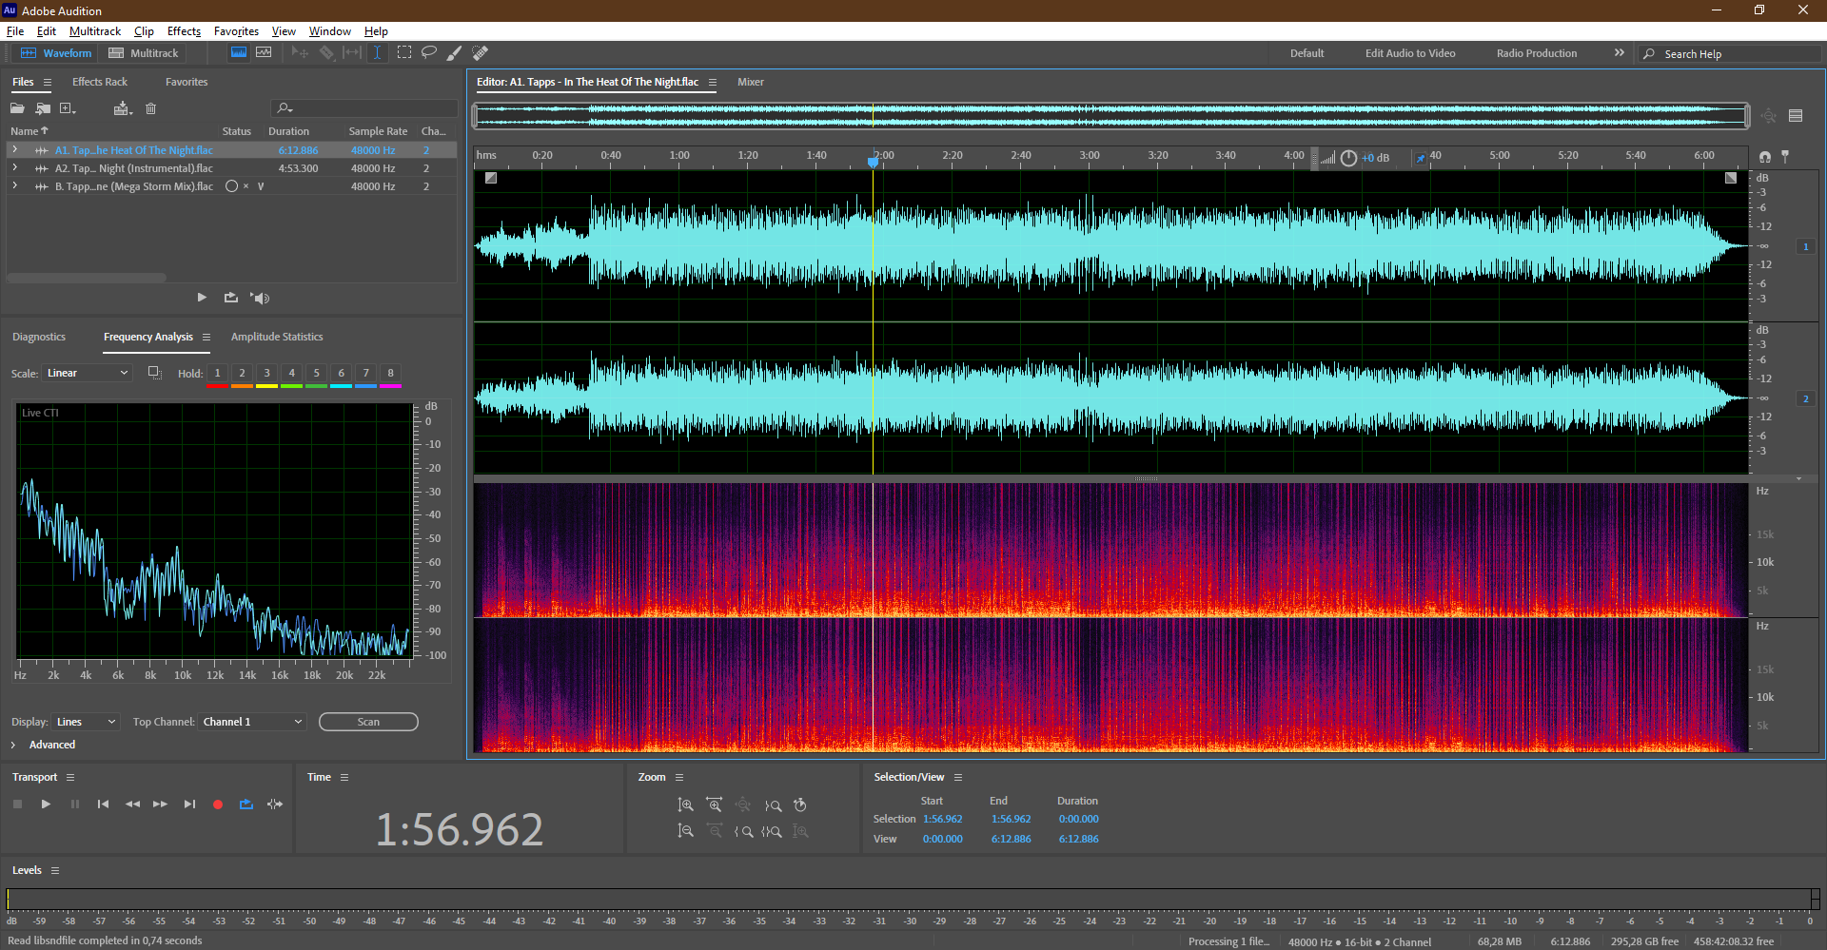1827x950 pixels.
Task: Click Zoom In Time icon
Action: [715, 805]
